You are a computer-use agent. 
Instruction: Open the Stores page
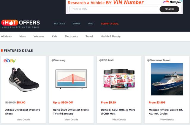tap(77, 24)
